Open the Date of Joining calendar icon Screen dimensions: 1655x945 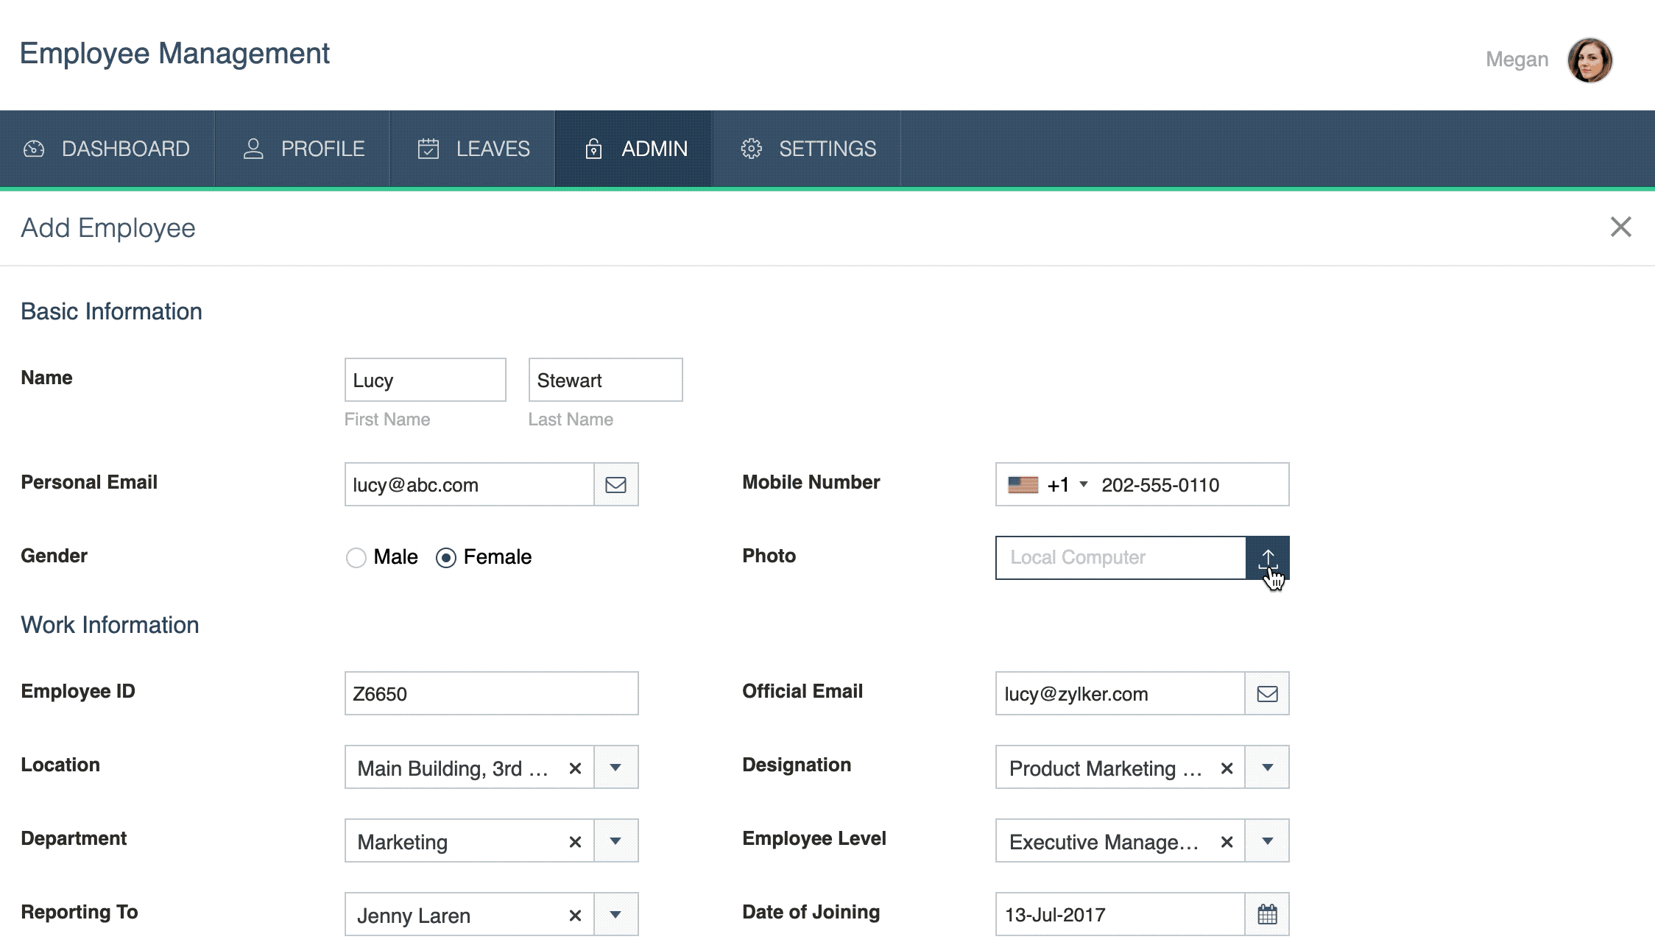click(1267, 915)
